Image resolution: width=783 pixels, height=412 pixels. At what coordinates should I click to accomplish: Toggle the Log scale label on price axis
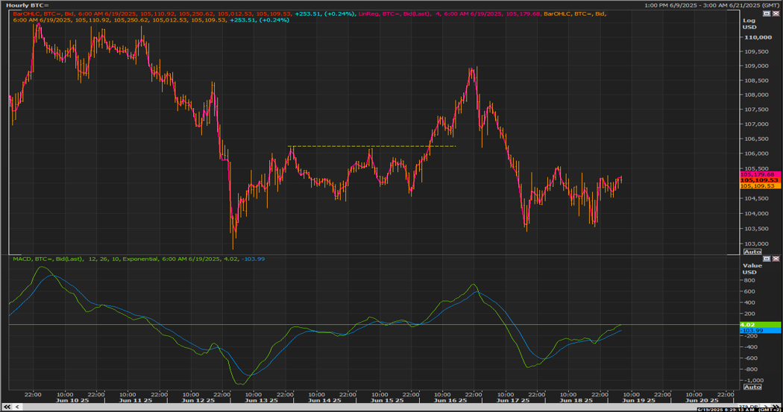tap(749, 20)
